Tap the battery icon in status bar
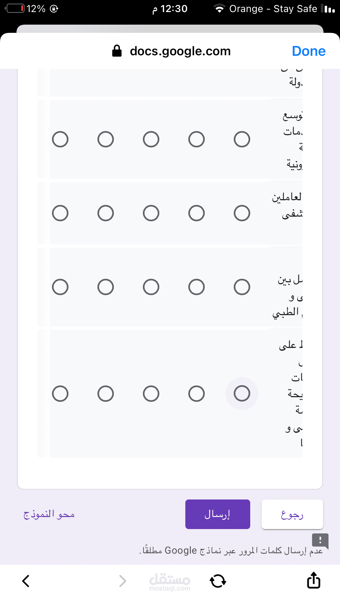Screen dimensions: 340x604 pos(15,9)
